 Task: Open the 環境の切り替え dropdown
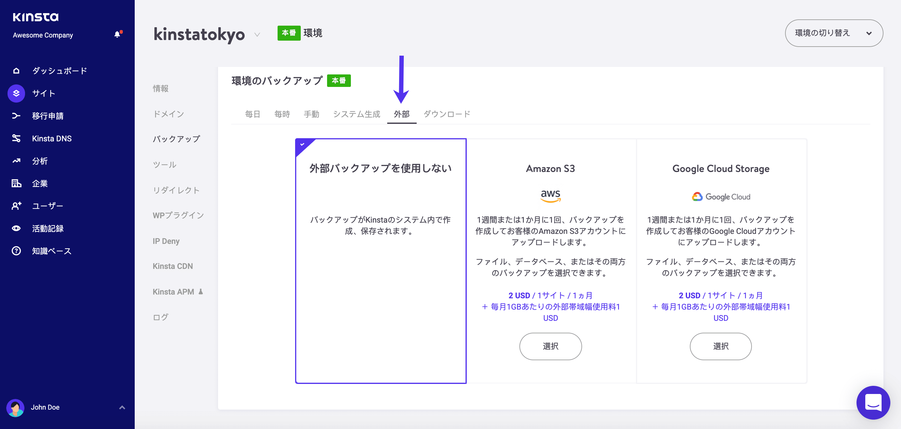[x=834, y=33]
